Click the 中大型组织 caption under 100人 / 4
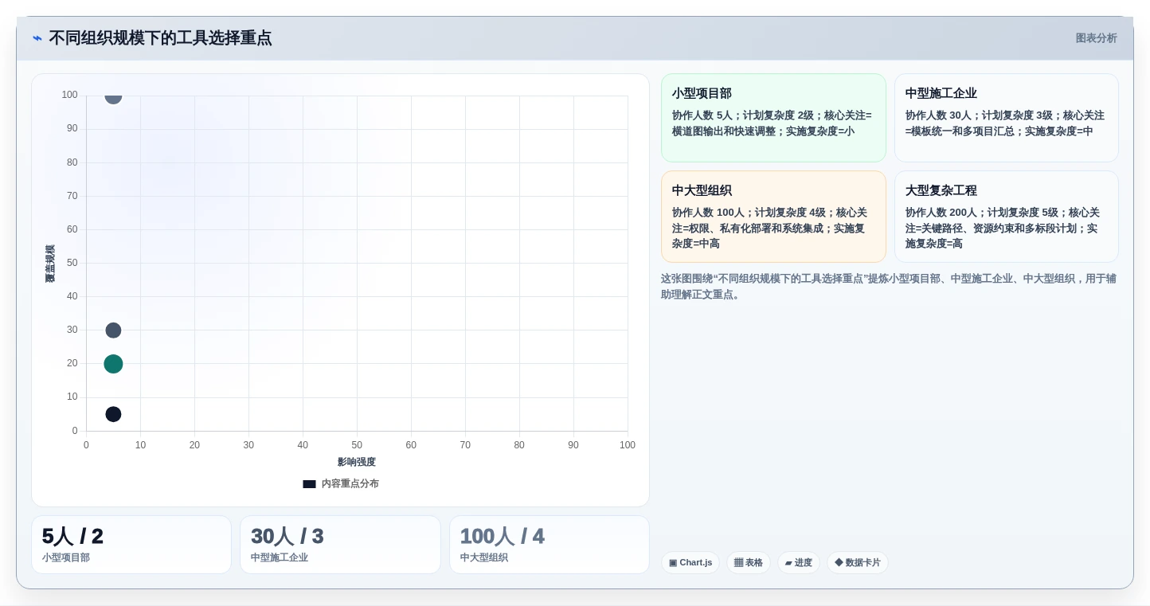This screenshot has height=606, width=1150. 484,558
